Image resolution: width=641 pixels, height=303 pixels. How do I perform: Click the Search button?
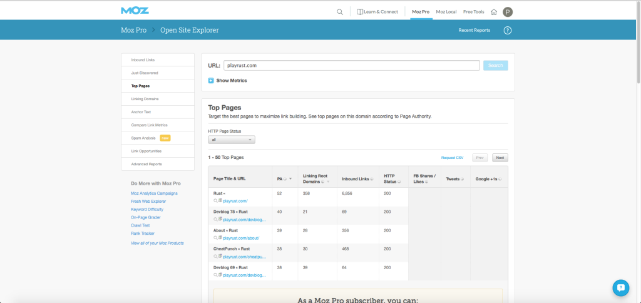[x=496, y=66]
